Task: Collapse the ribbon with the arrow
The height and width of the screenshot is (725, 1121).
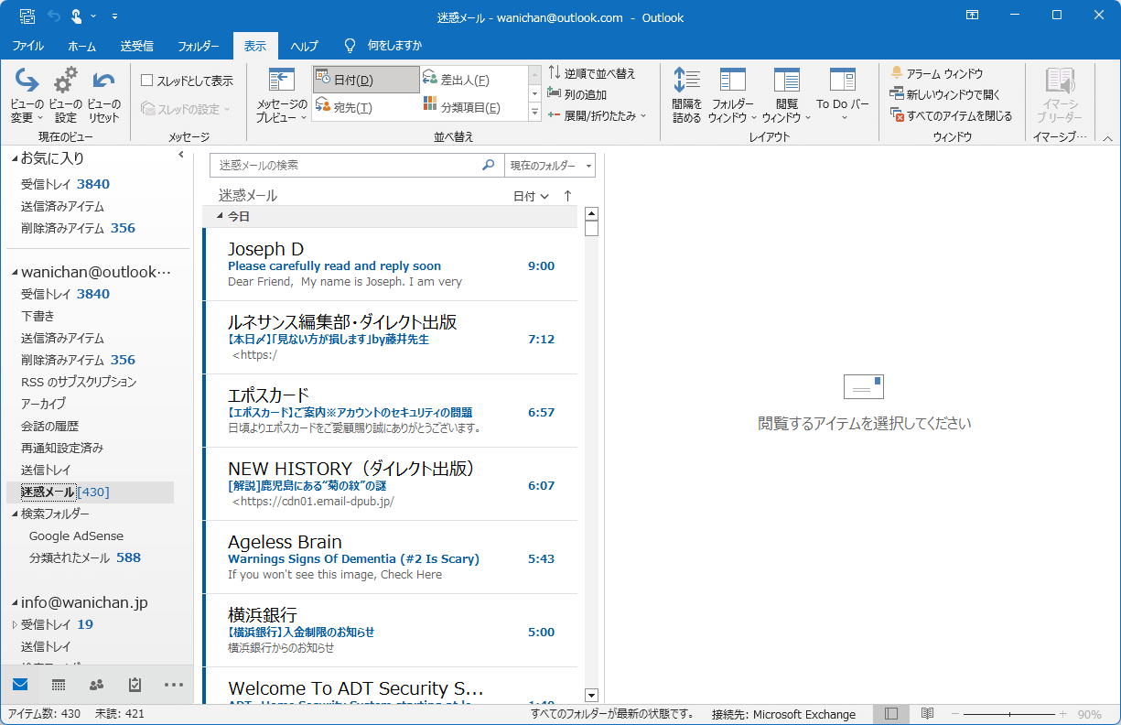Action: (1106, 138)
